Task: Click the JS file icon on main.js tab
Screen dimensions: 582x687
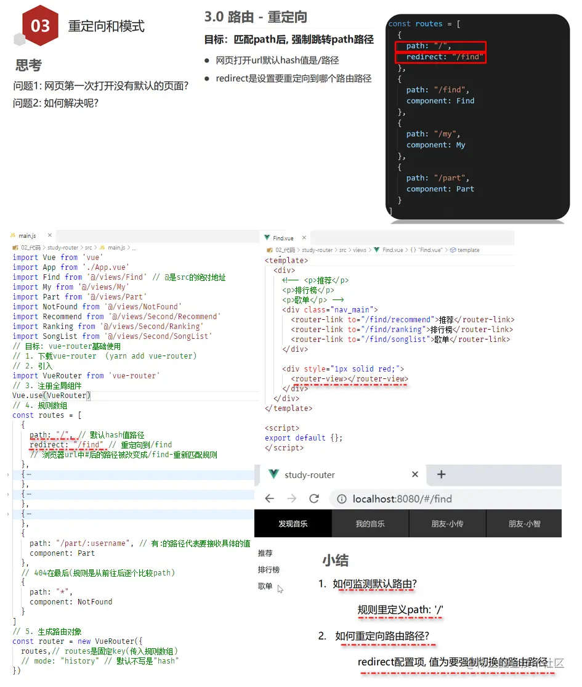Action: [13, 235]
